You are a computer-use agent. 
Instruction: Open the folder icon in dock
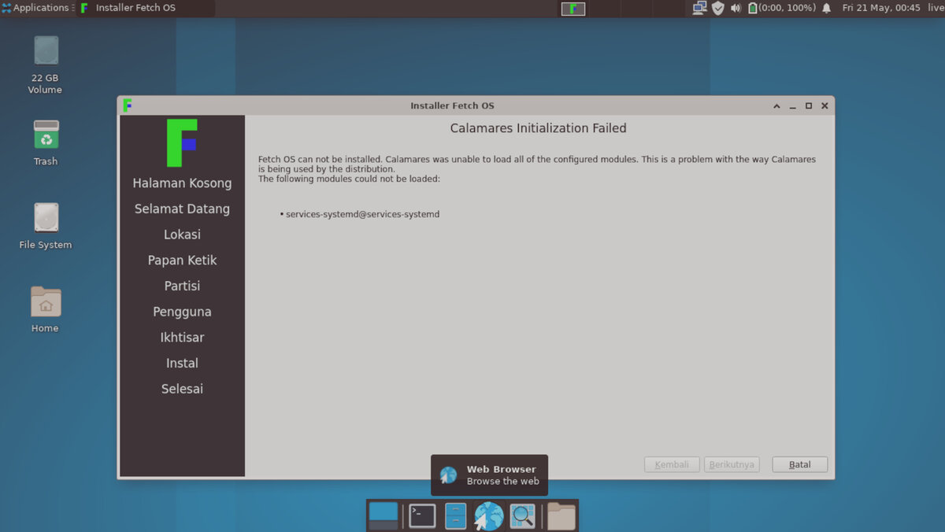(x=561, y=515)
